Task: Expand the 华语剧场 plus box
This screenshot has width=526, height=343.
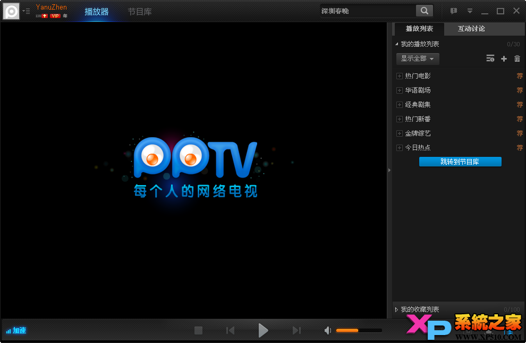Action: tap(399, 90)
